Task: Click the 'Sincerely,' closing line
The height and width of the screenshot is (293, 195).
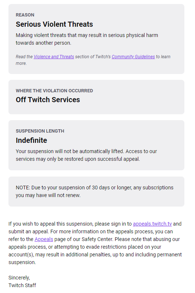Action: tap(19, 278)
